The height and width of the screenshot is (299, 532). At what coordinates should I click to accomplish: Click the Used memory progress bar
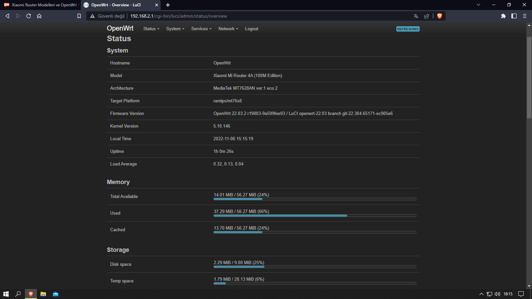click(x=315, y=216)
